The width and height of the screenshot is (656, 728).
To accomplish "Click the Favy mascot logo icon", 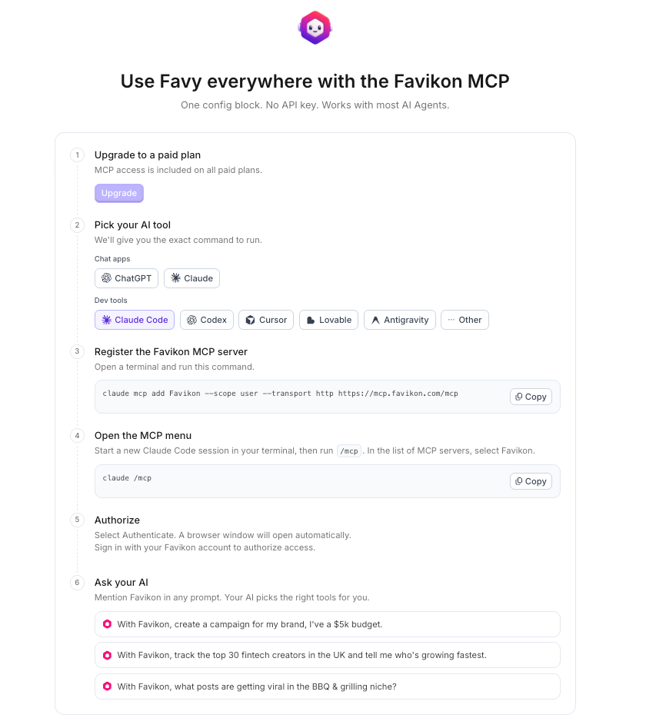I will coord(315,28).
